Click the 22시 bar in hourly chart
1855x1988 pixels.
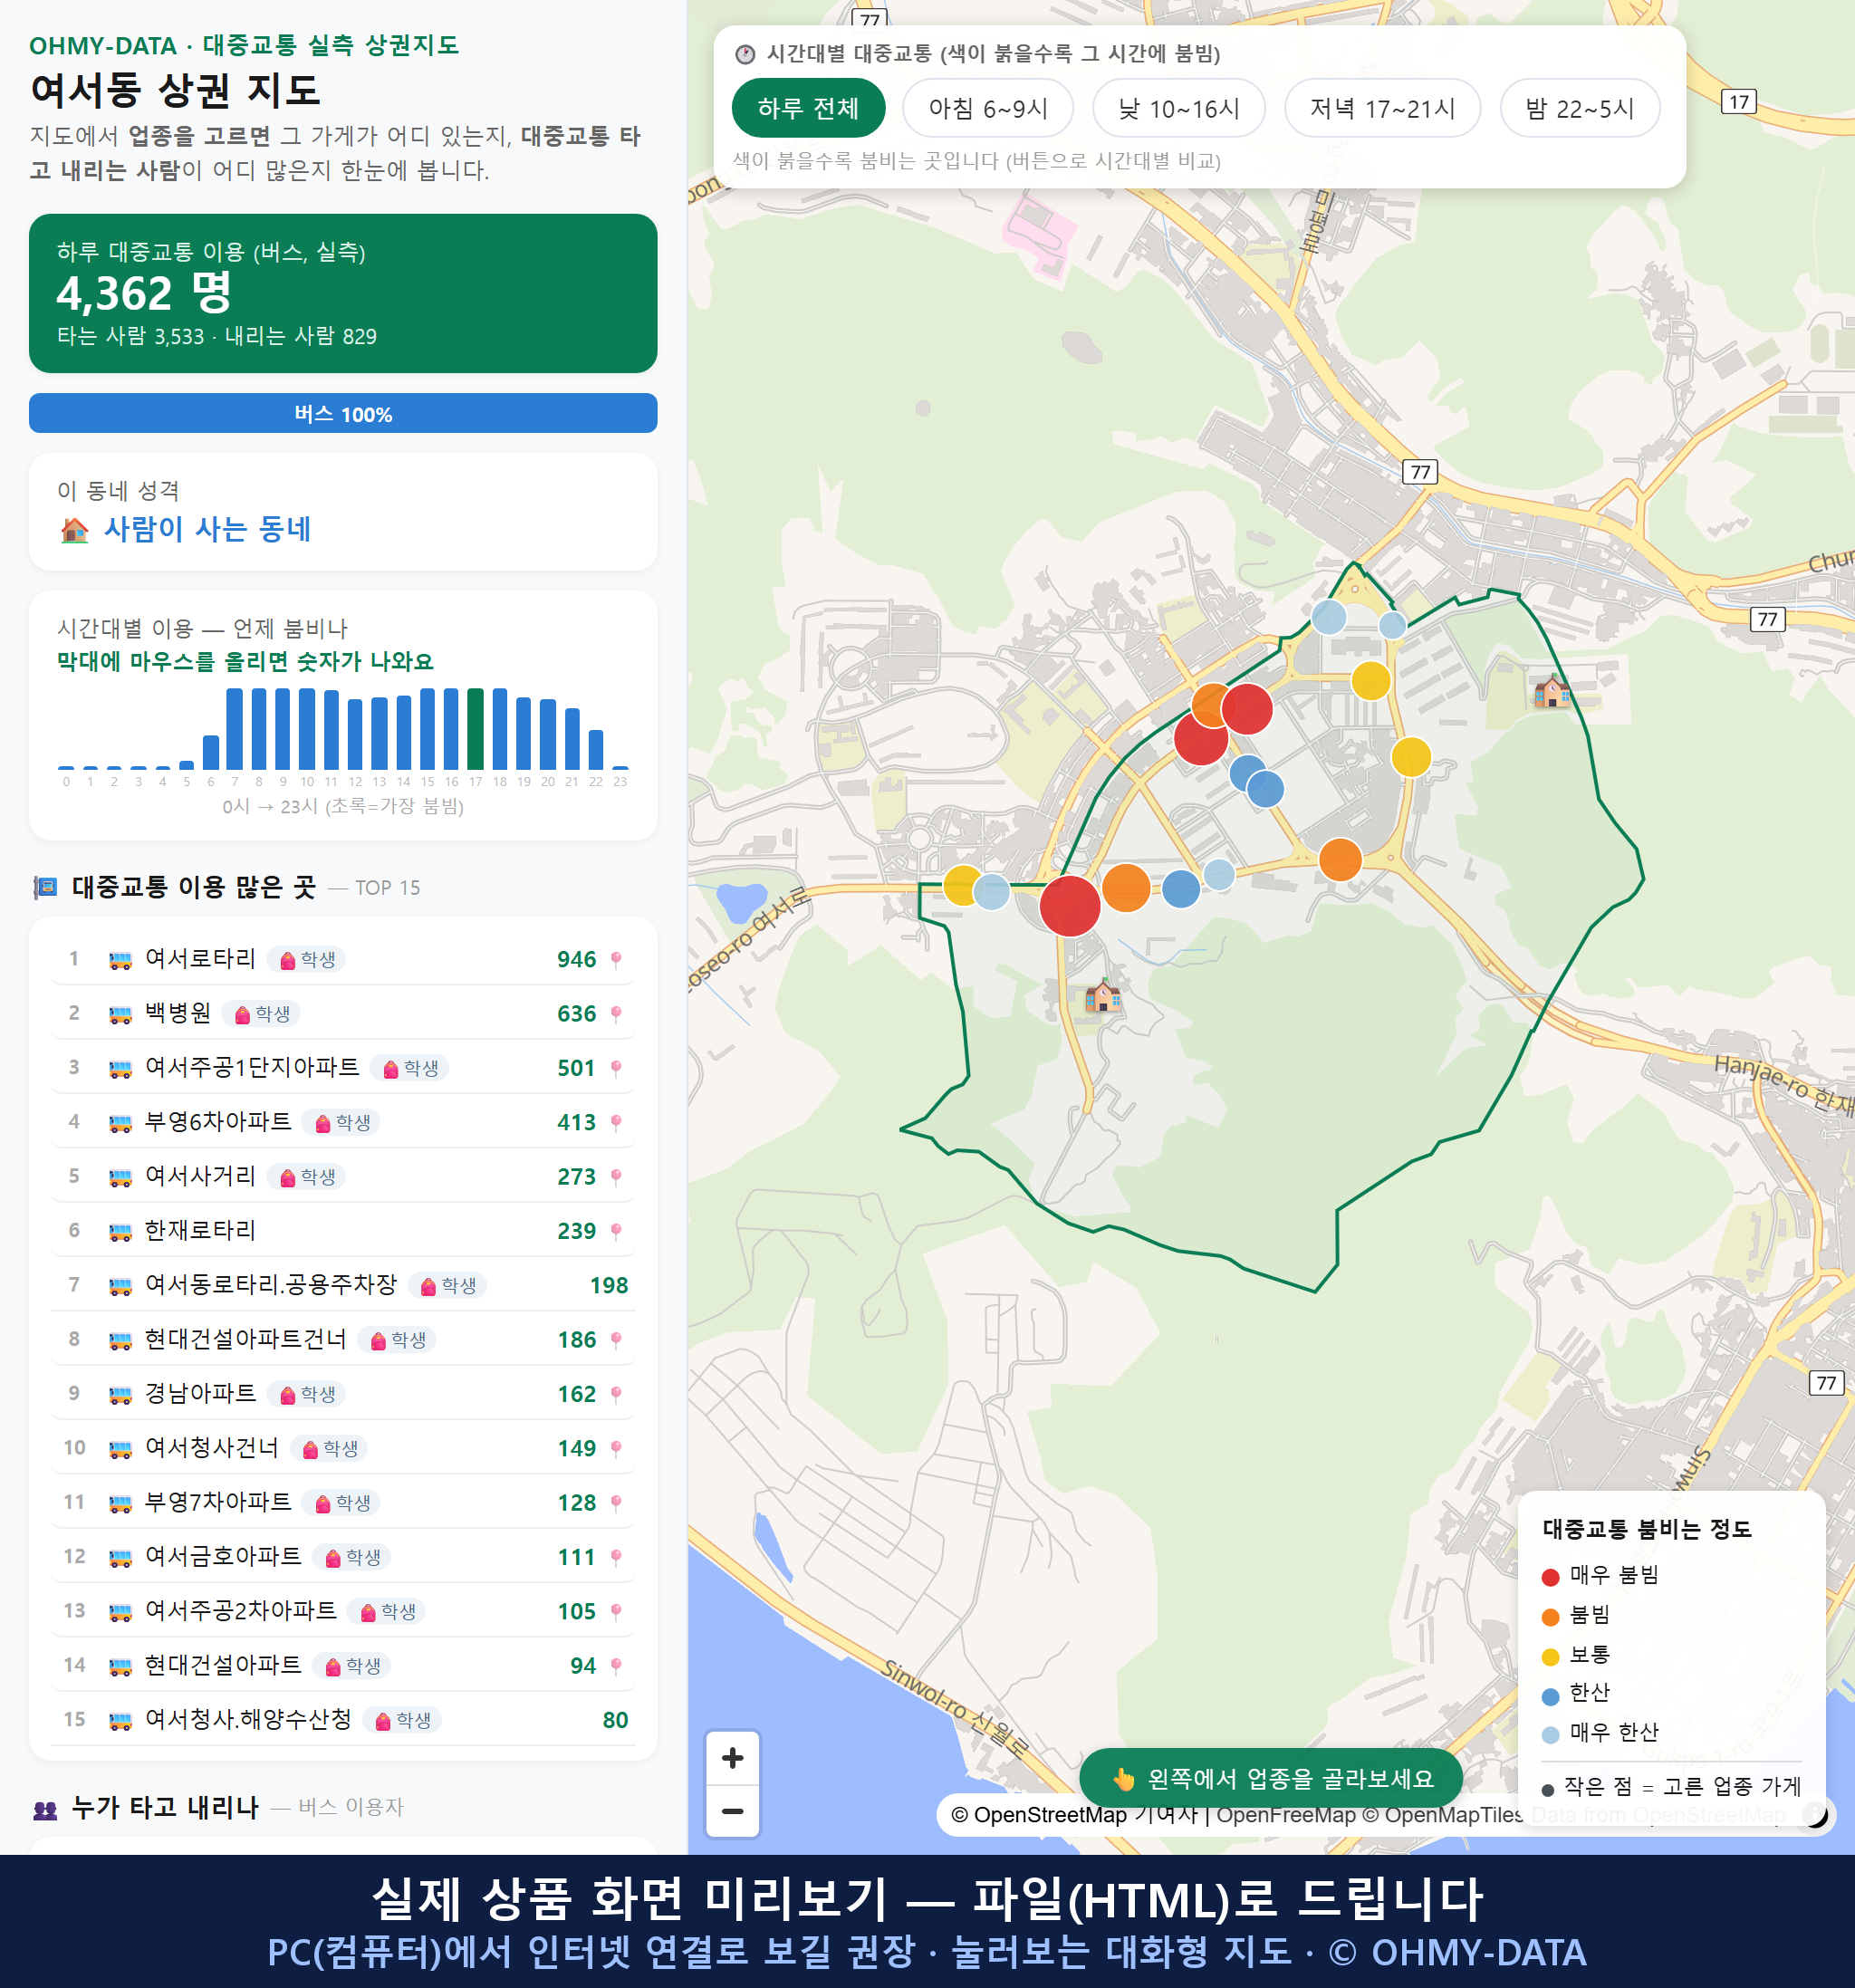(x=596, y=749)
